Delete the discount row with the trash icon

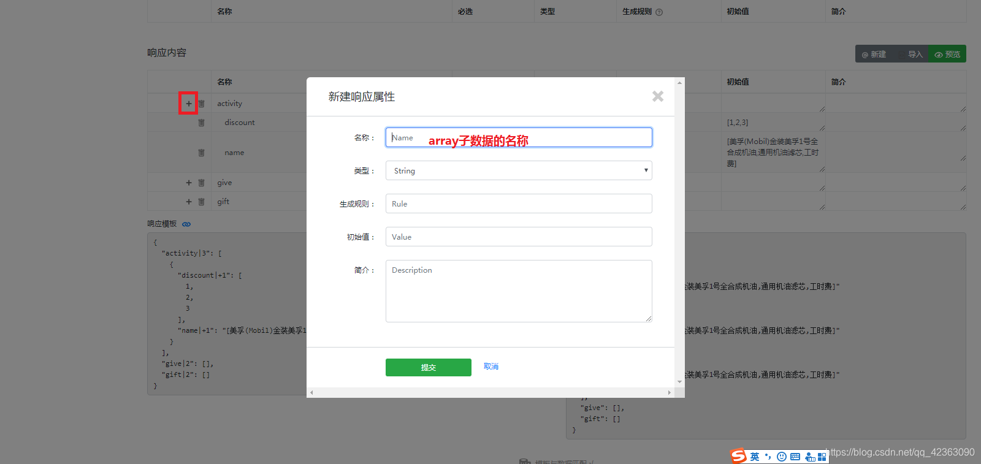(x=201, y=123)
